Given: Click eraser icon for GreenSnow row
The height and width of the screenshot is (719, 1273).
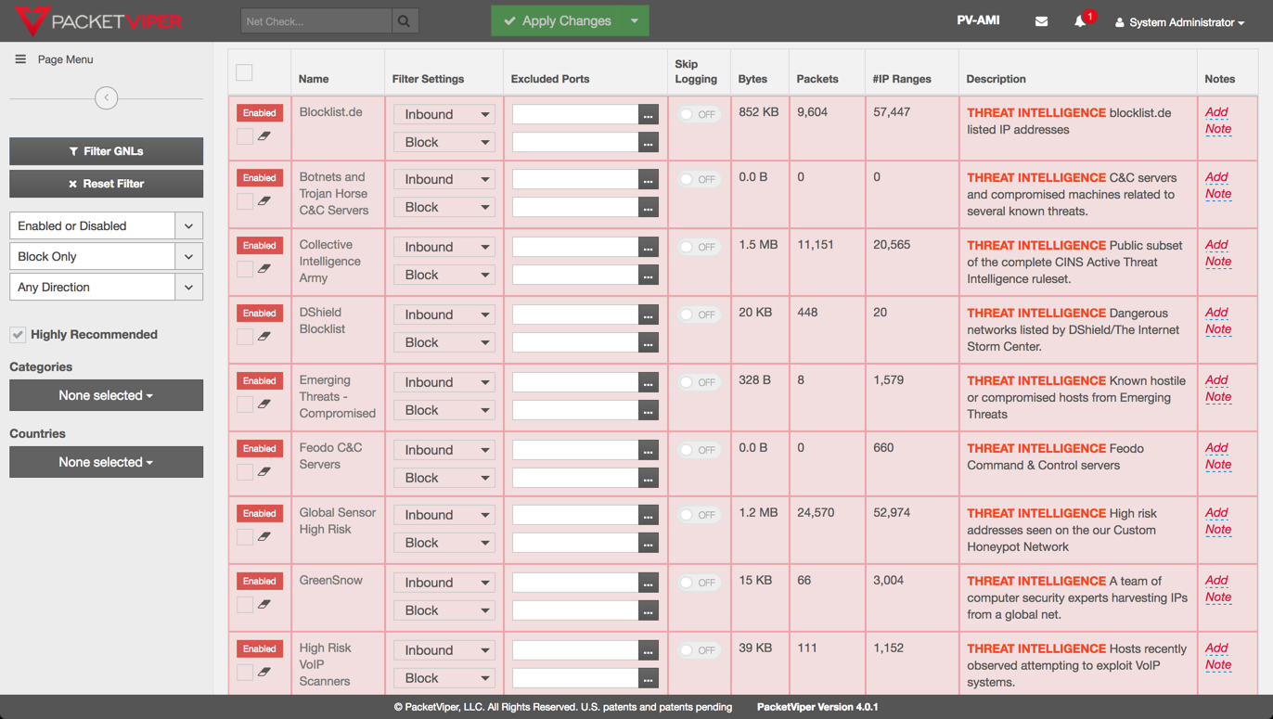Looking at the screenshot, I should [x=264, y=605].
